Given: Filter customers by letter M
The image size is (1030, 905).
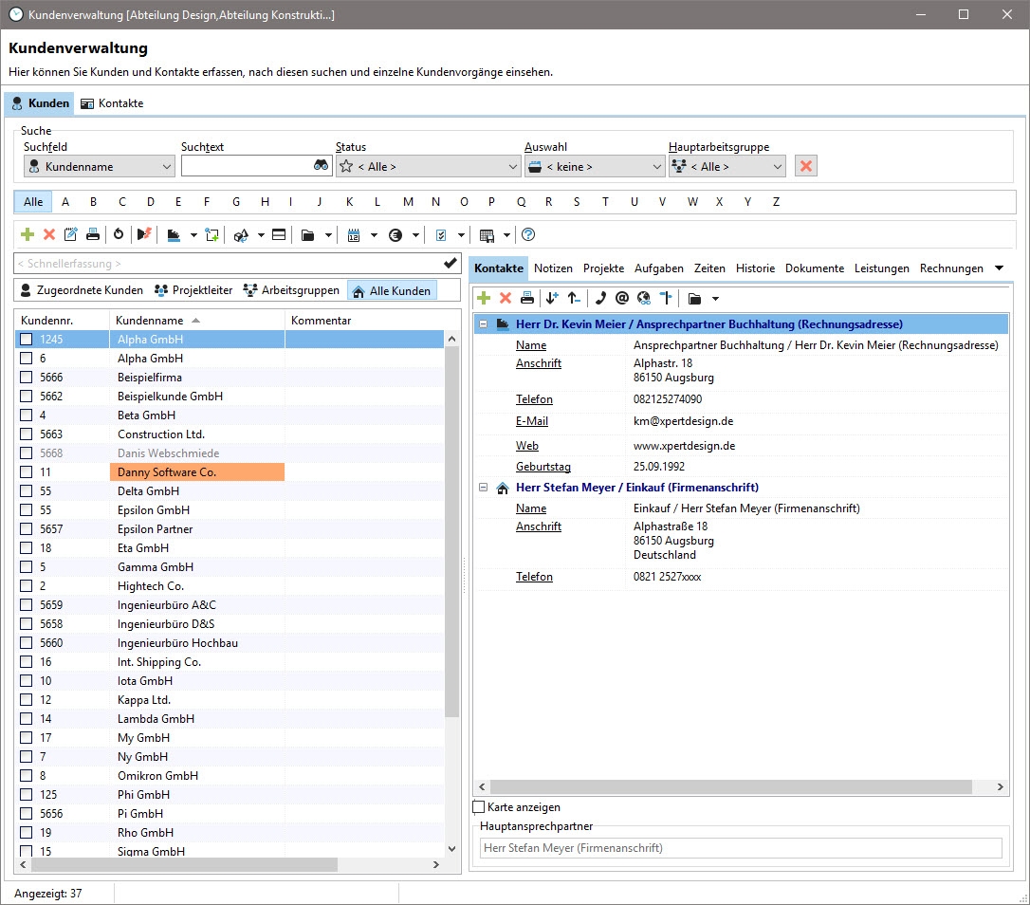Looking at the screenshot, I should pyautogui.click(x=408, y=202).
